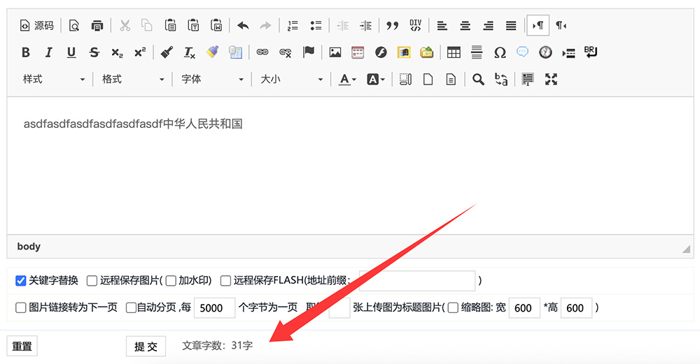Insert a table
Image resolution: width=700 pixels, height=364 pixels.
(454, 52)
